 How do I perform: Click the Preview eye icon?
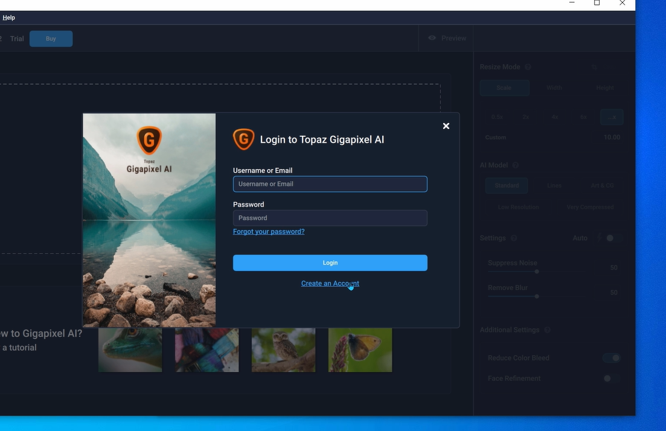(x=432, y=38)
